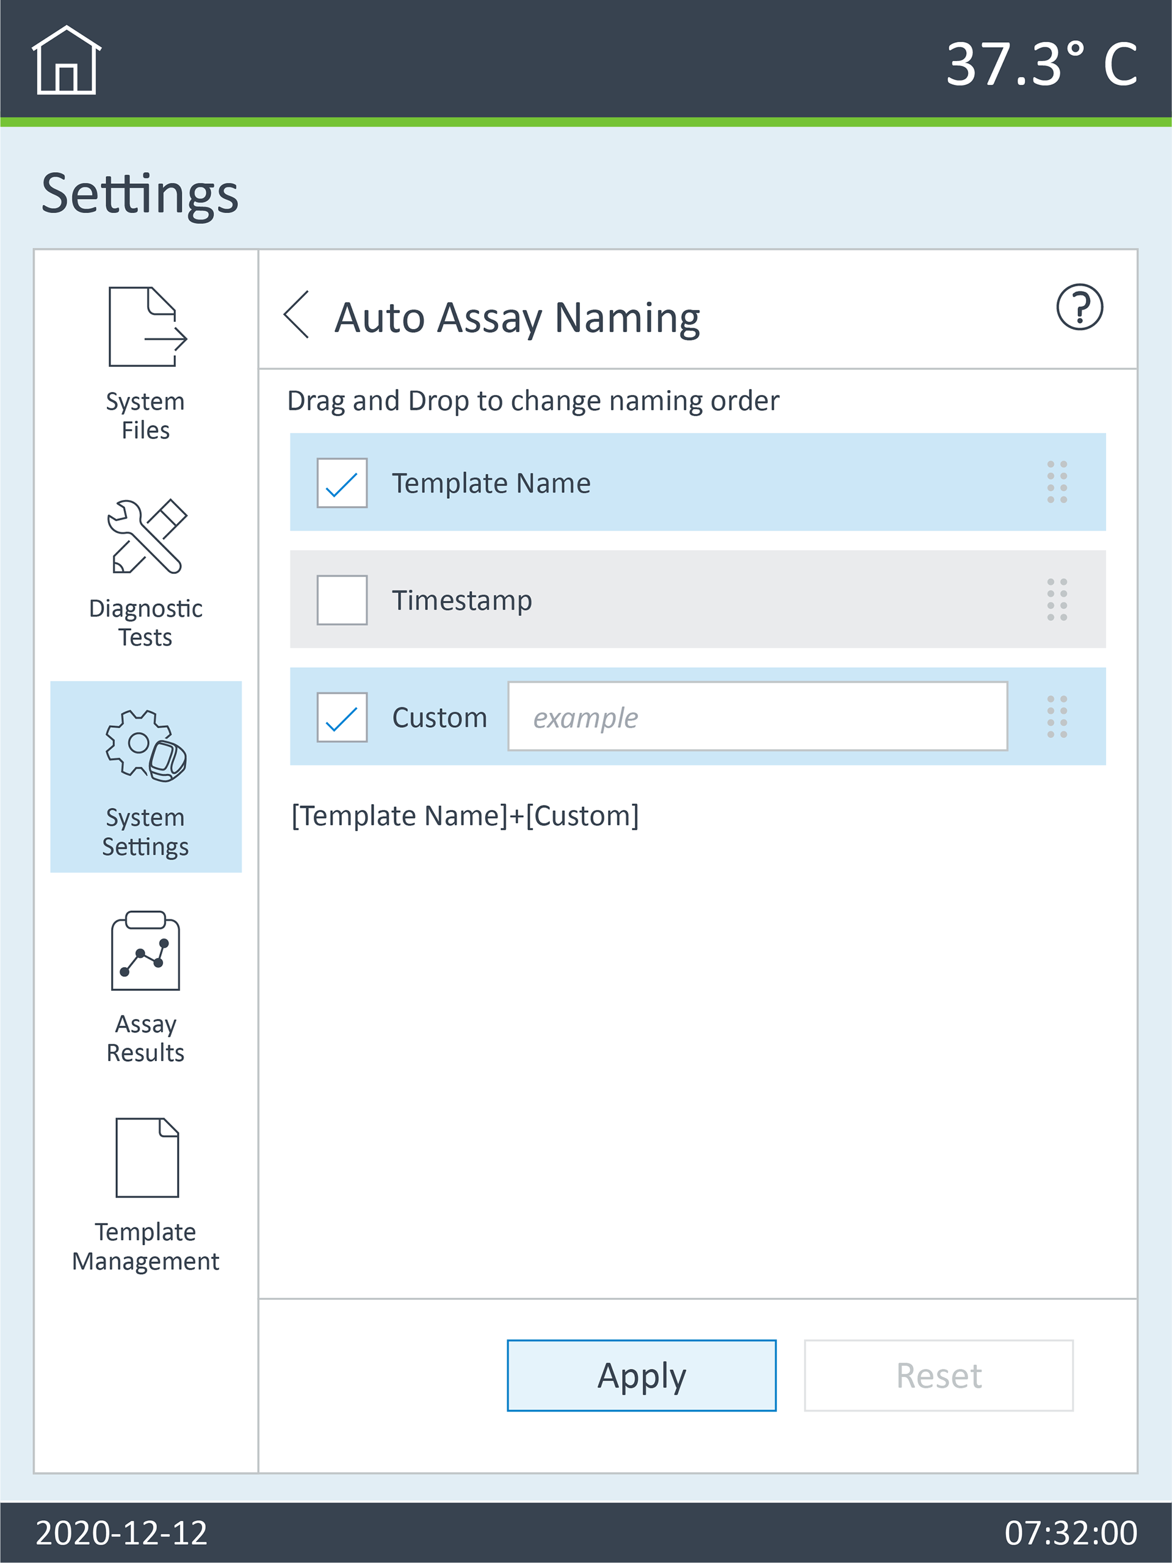Grab the Custom row drag handle
Image resolution: width=1172 pixels, height=1563 pixels.
[1057, 717]
